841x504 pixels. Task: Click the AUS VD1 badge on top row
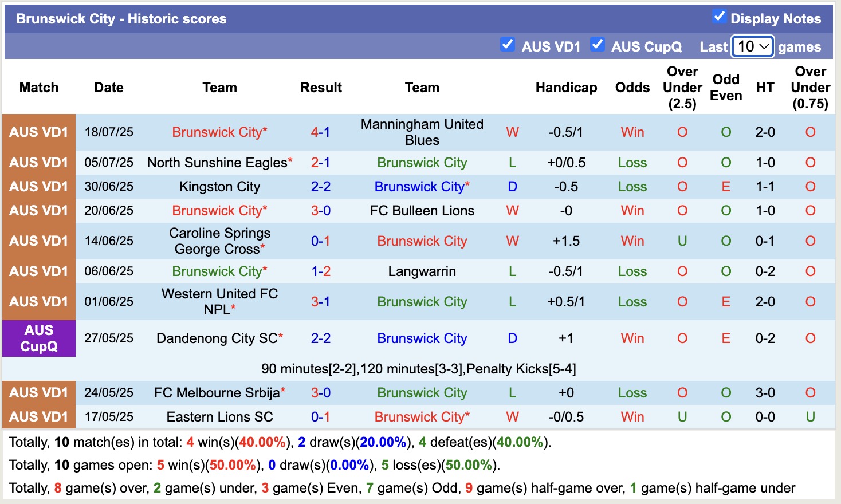(x=38, y=132)
